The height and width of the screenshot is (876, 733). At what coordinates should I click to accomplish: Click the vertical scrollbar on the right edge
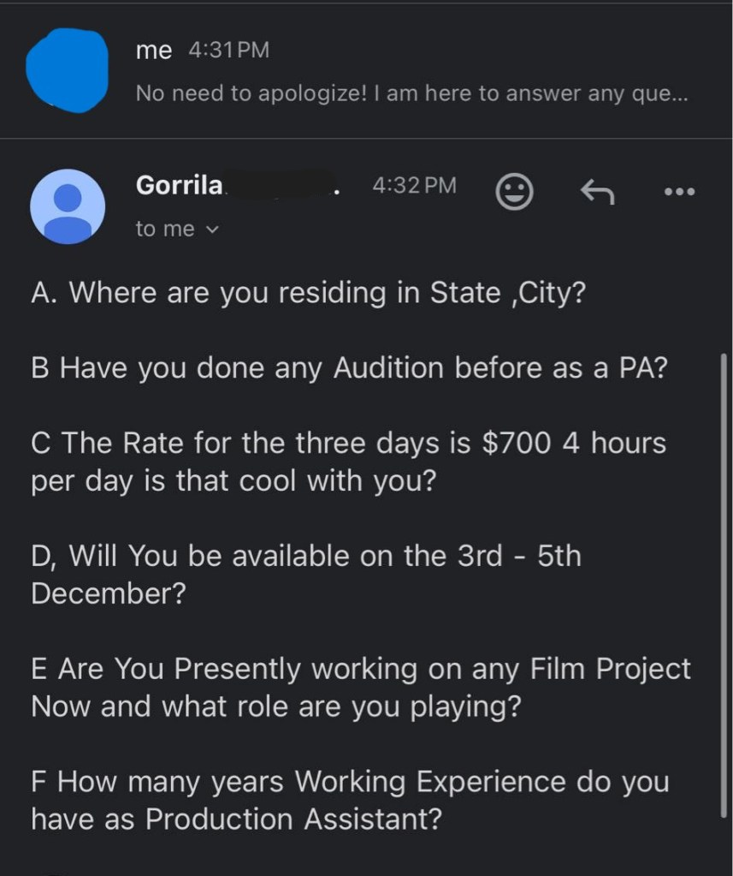click(x=724, y=582)
